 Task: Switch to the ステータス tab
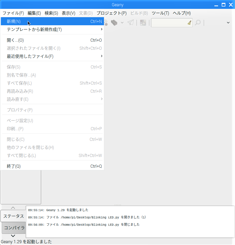(x=14, y=216)
